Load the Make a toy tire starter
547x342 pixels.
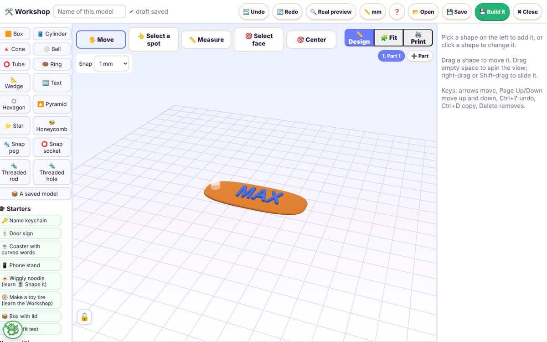click(x=31, y=301)
